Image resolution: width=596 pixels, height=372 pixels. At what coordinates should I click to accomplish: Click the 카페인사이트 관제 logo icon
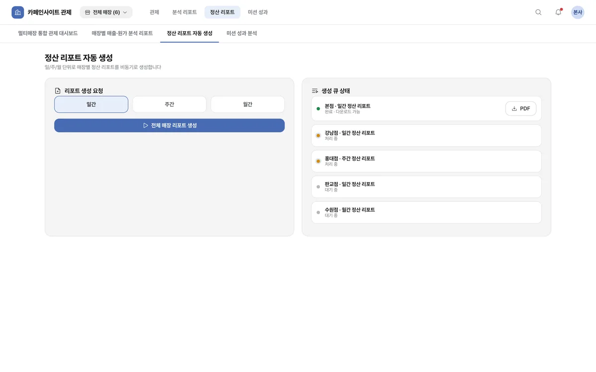tap(18, 12)
